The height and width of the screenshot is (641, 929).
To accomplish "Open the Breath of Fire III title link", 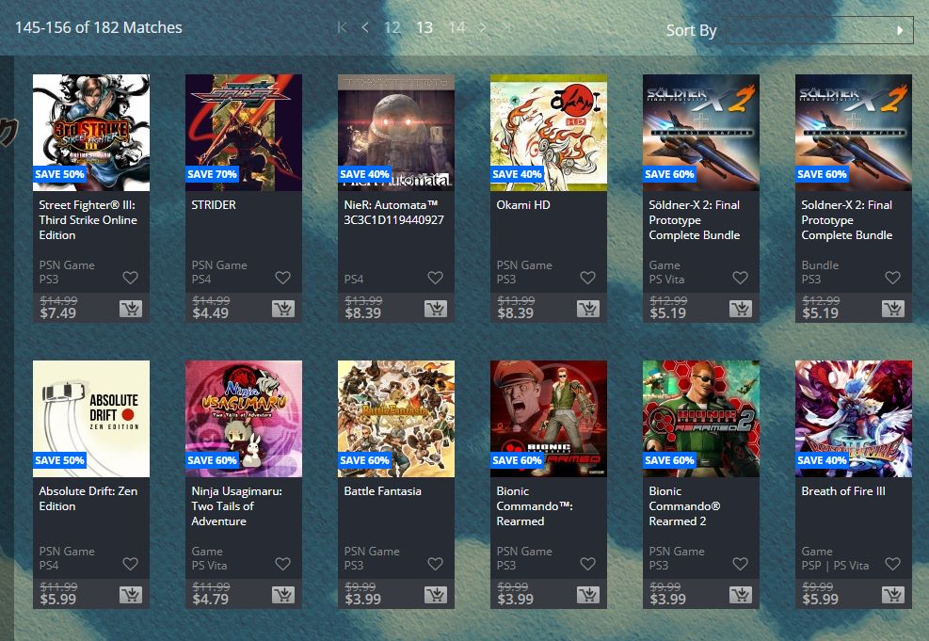I will coord(843,491).
